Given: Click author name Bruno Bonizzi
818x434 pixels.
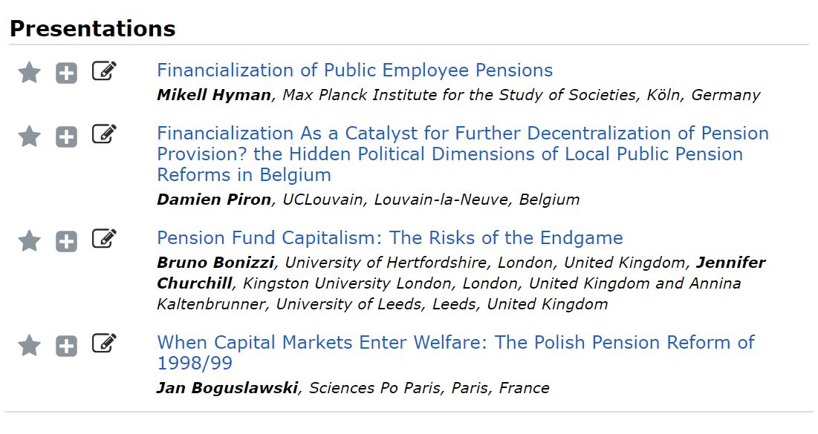Looking at the screenshot, I should pos(215,263).
